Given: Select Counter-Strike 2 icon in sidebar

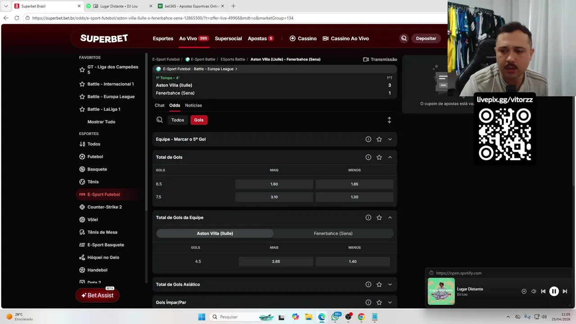Looking at the screenshot, I should coord(82,207).
